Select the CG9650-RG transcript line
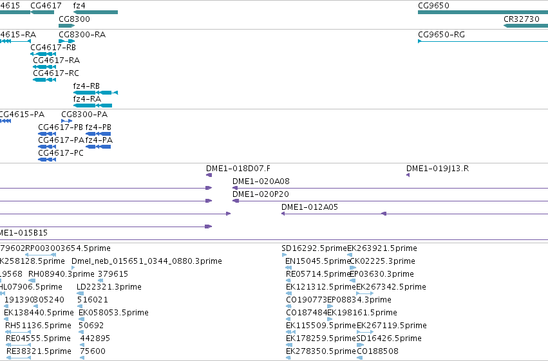Image resolution: width=548 pixels, height=361 pixels. [483, 42]
